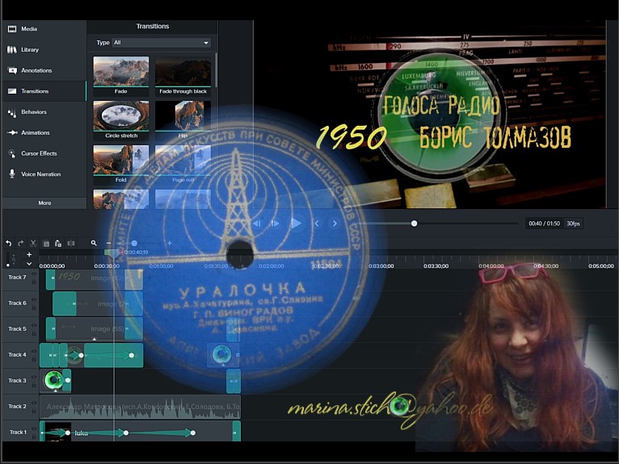Step forward one frame in preview

point(275,224)
